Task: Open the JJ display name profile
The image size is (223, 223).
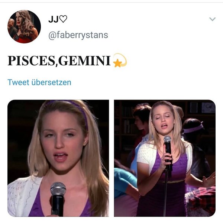Action: click(58, 19)
